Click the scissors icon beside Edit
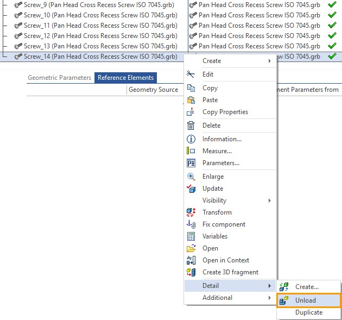 coord(191,74)
